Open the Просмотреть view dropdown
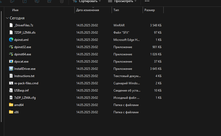221x136 pixels. point(122,1)
